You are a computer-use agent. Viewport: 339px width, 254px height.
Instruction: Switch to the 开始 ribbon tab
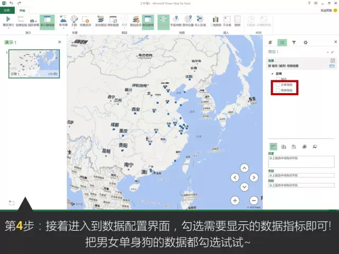(22, 10)
